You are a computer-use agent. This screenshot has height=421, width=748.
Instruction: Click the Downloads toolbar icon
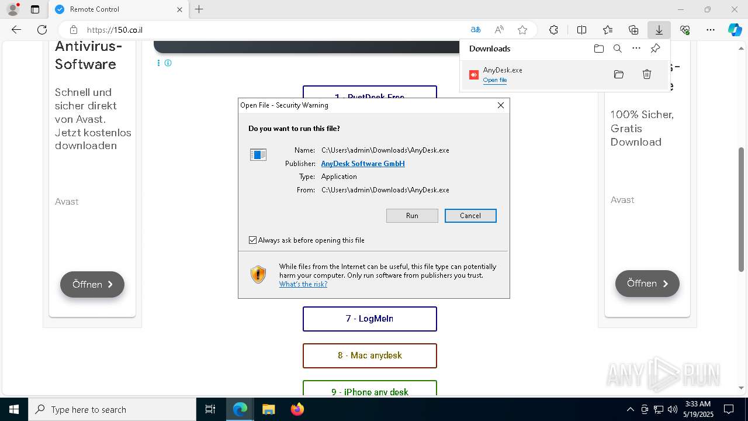[659, 30]
